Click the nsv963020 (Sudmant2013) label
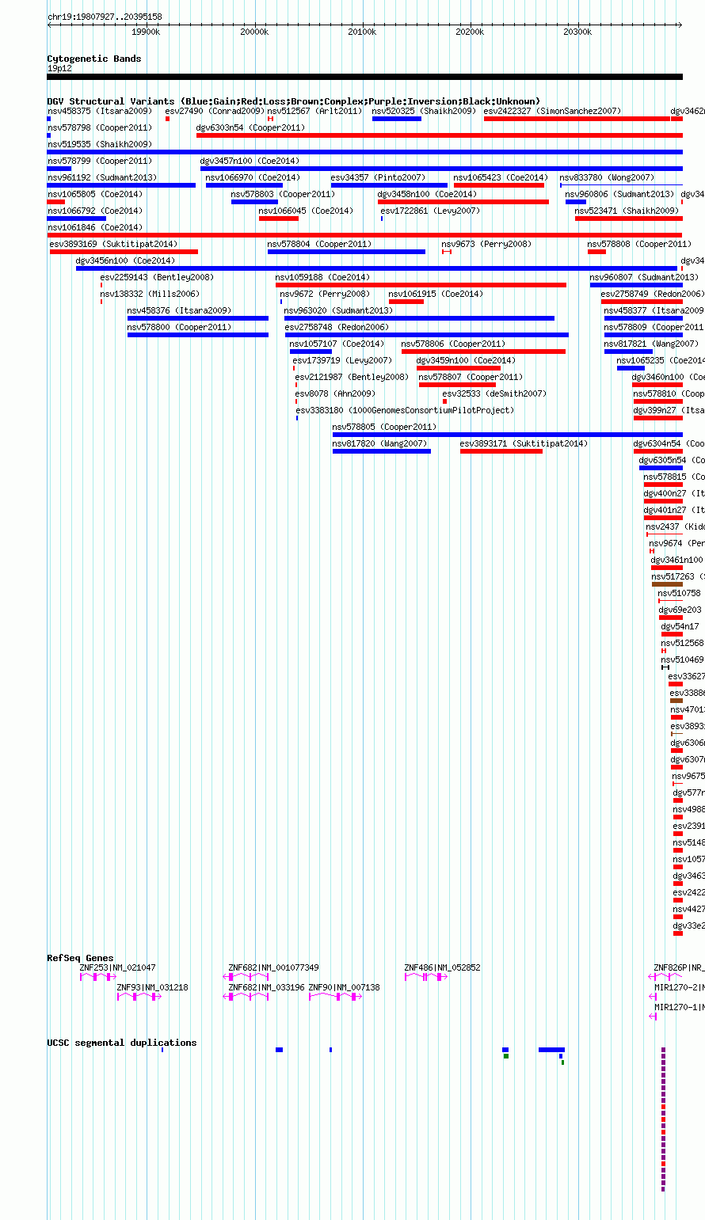Viewport: 705px width, 1220px height. 338,310
